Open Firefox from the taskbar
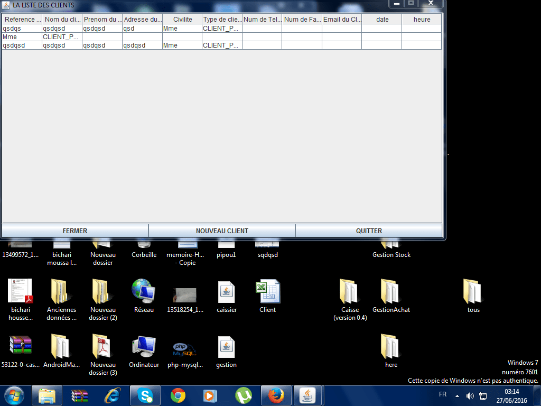This screenshot has width=541, height=406. tap(276, 395)
